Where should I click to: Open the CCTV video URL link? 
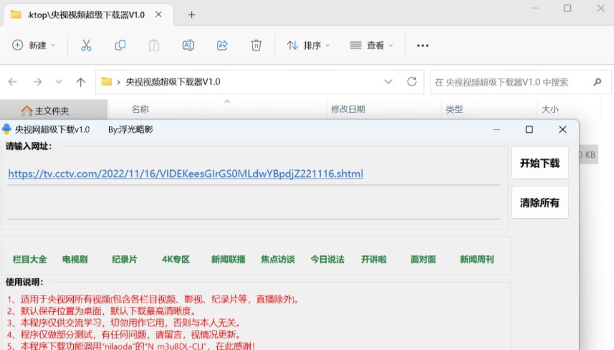pyautogui.click(x=185, y=174)
